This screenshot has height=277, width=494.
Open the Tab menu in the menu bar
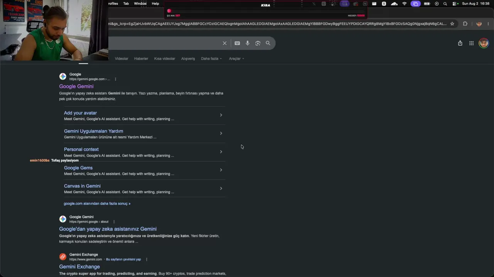[x=126, y=3]
